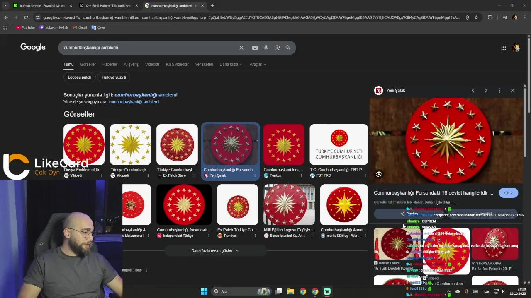531x298 pixels.
Task: Search instead for cumhurtbaşkanlığı amblemi link
Action: [134, 102]
